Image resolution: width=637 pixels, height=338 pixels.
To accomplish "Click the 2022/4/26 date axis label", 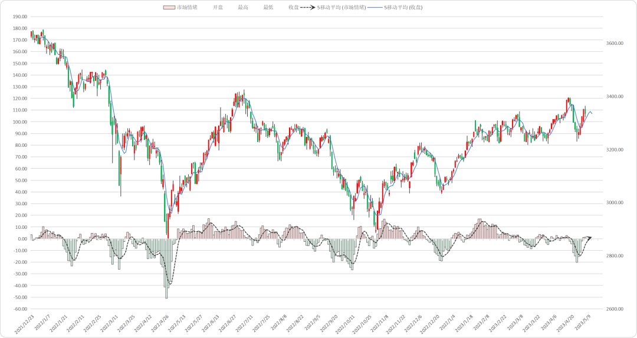I will pyautogui.click(x=159, y=324).
